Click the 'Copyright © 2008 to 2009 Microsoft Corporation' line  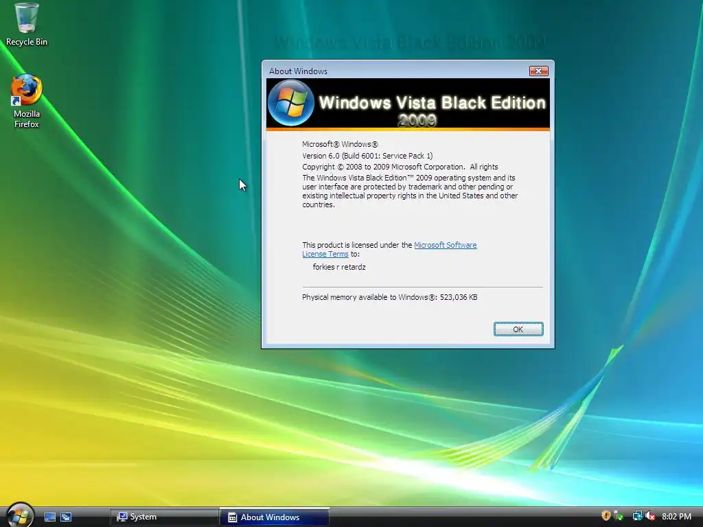tap(400, 167)
